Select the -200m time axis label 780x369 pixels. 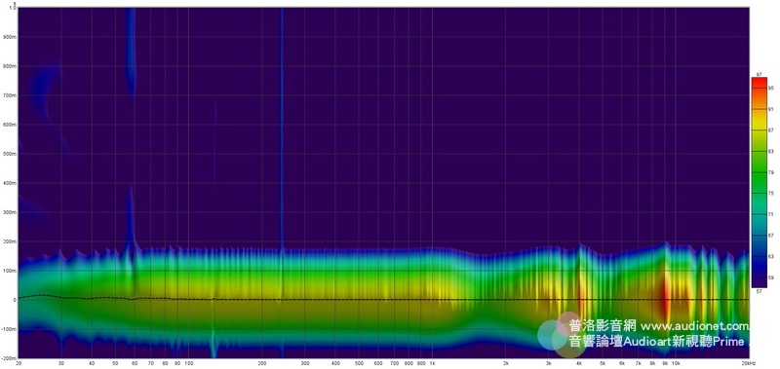point(10,358)
